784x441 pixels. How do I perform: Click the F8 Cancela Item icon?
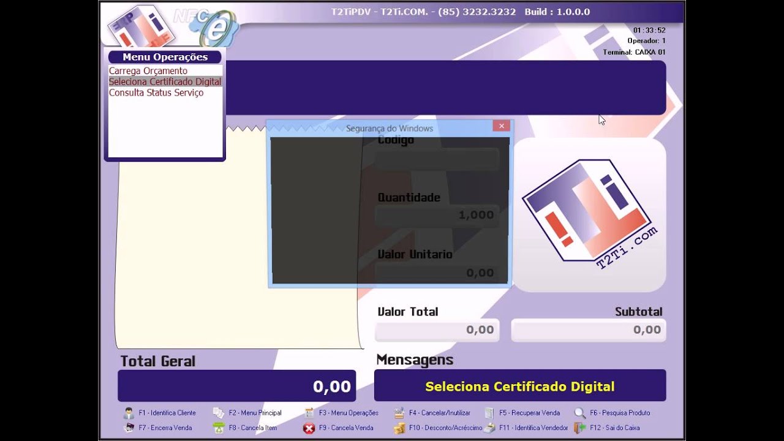(x=219, y=428)
